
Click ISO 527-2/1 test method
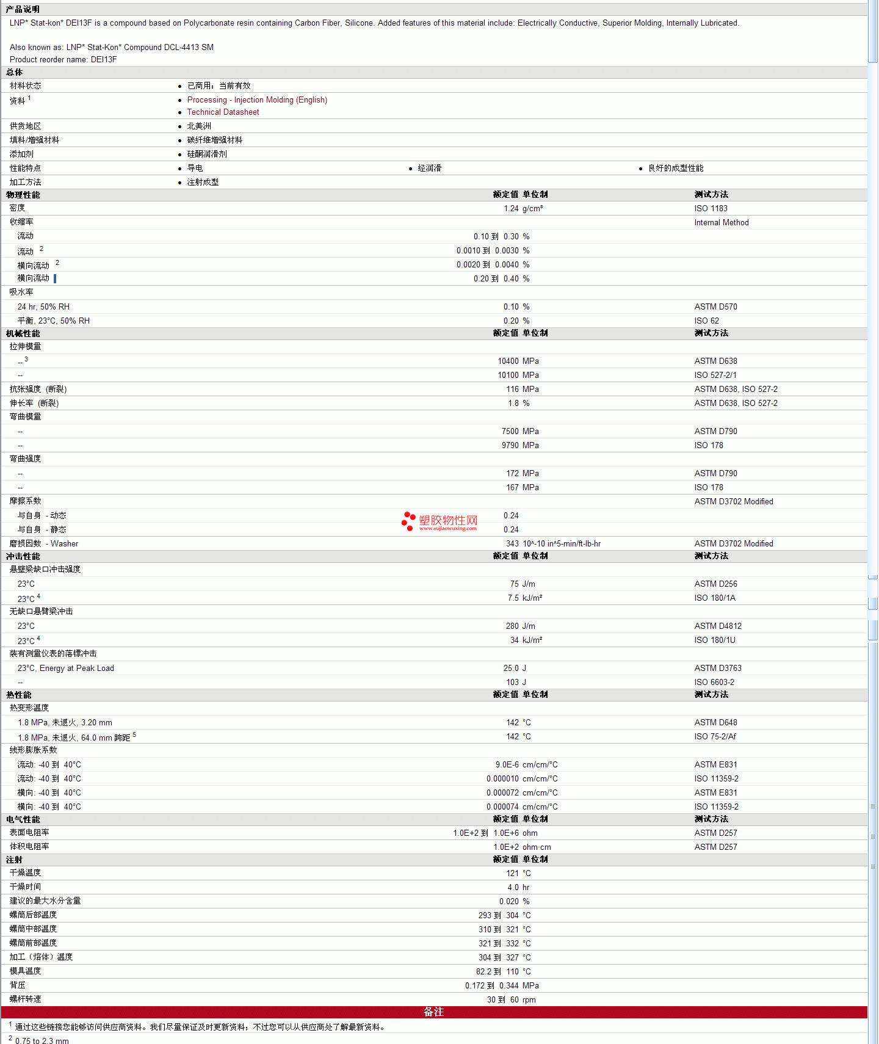[x=715, y=375]
